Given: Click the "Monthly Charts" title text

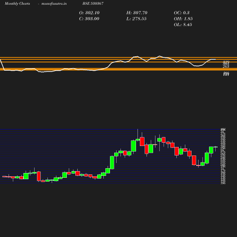Looking at the screenshot, I should pyautogui.click(x=17, y=4).
